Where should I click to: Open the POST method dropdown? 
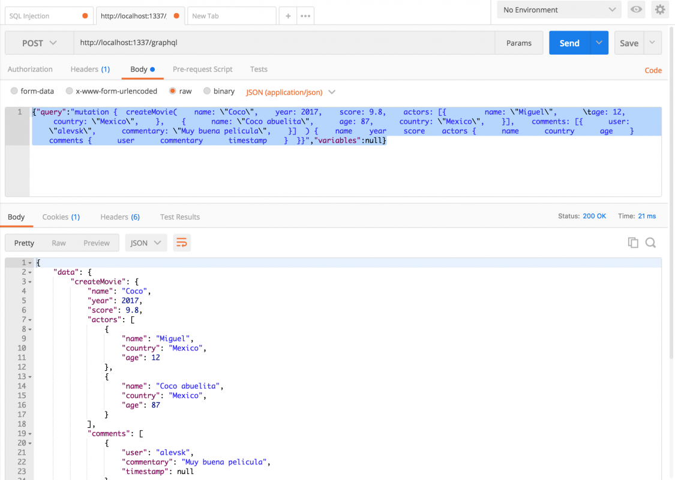[39, 43]
